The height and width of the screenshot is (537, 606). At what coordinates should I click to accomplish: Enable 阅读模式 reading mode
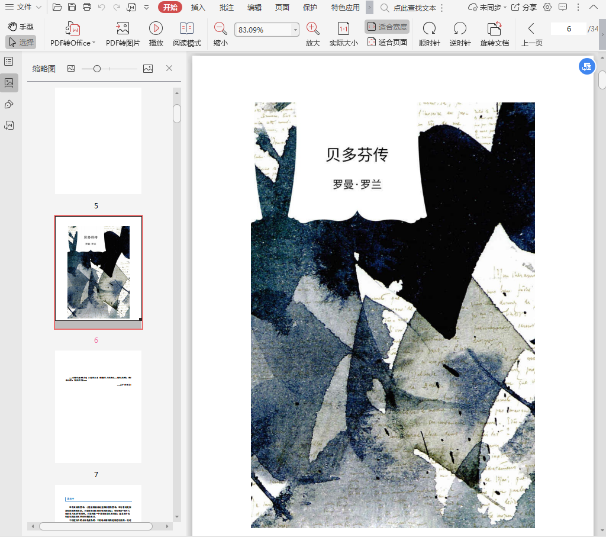click(186, 34)
